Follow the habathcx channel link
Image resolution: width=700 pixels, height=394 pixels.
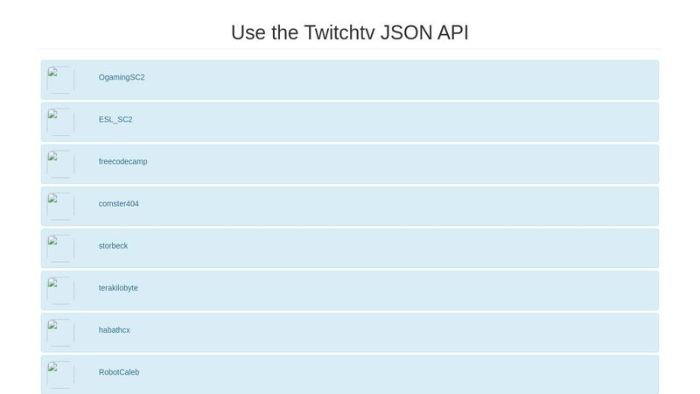[x=115, y=330]
